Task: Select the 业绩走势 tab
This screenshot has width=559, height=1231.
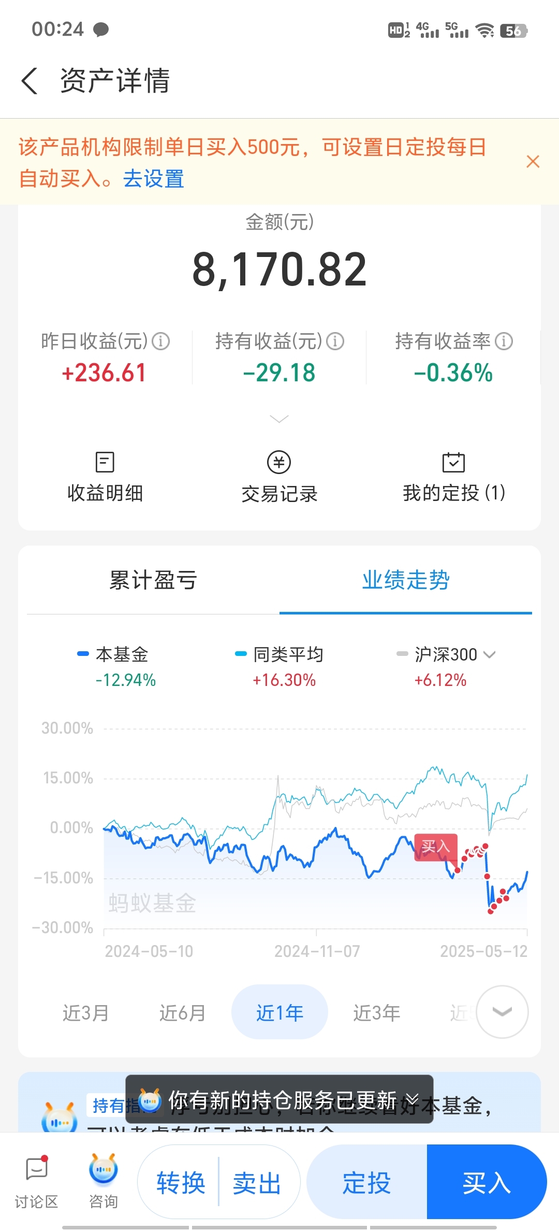Action: click(x=406, y=580)
